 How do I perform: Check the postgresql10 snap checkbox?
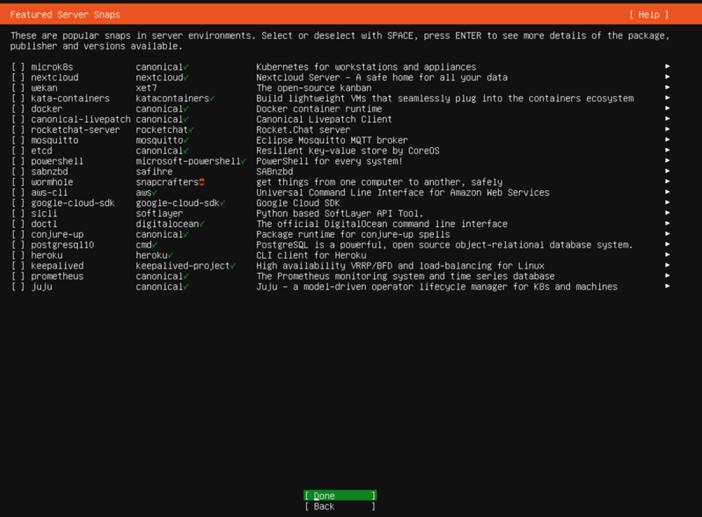click(19, 245)
